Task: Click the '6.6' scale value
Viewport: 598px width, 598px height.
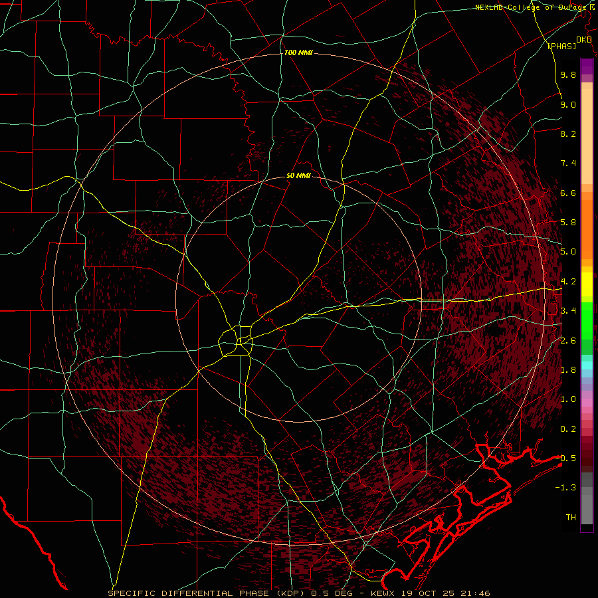Action: 568,193
